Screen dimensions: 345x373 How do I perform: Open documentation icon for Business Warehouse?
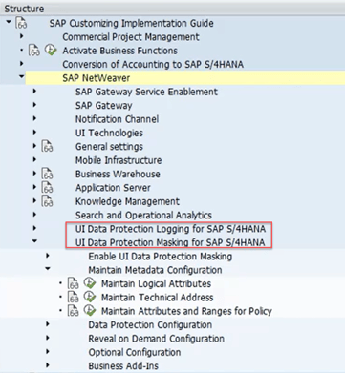pos(48,174)
